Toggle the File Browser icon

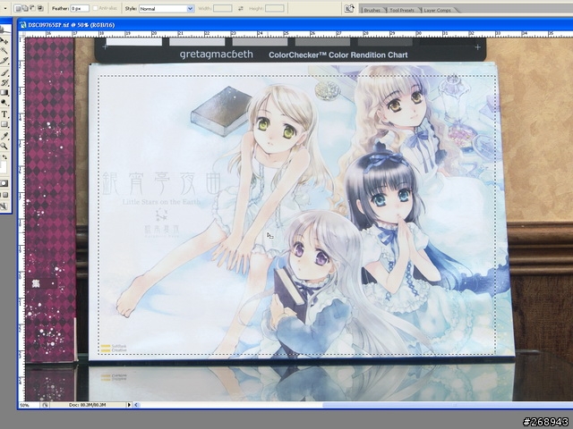[x=349, y=8]
